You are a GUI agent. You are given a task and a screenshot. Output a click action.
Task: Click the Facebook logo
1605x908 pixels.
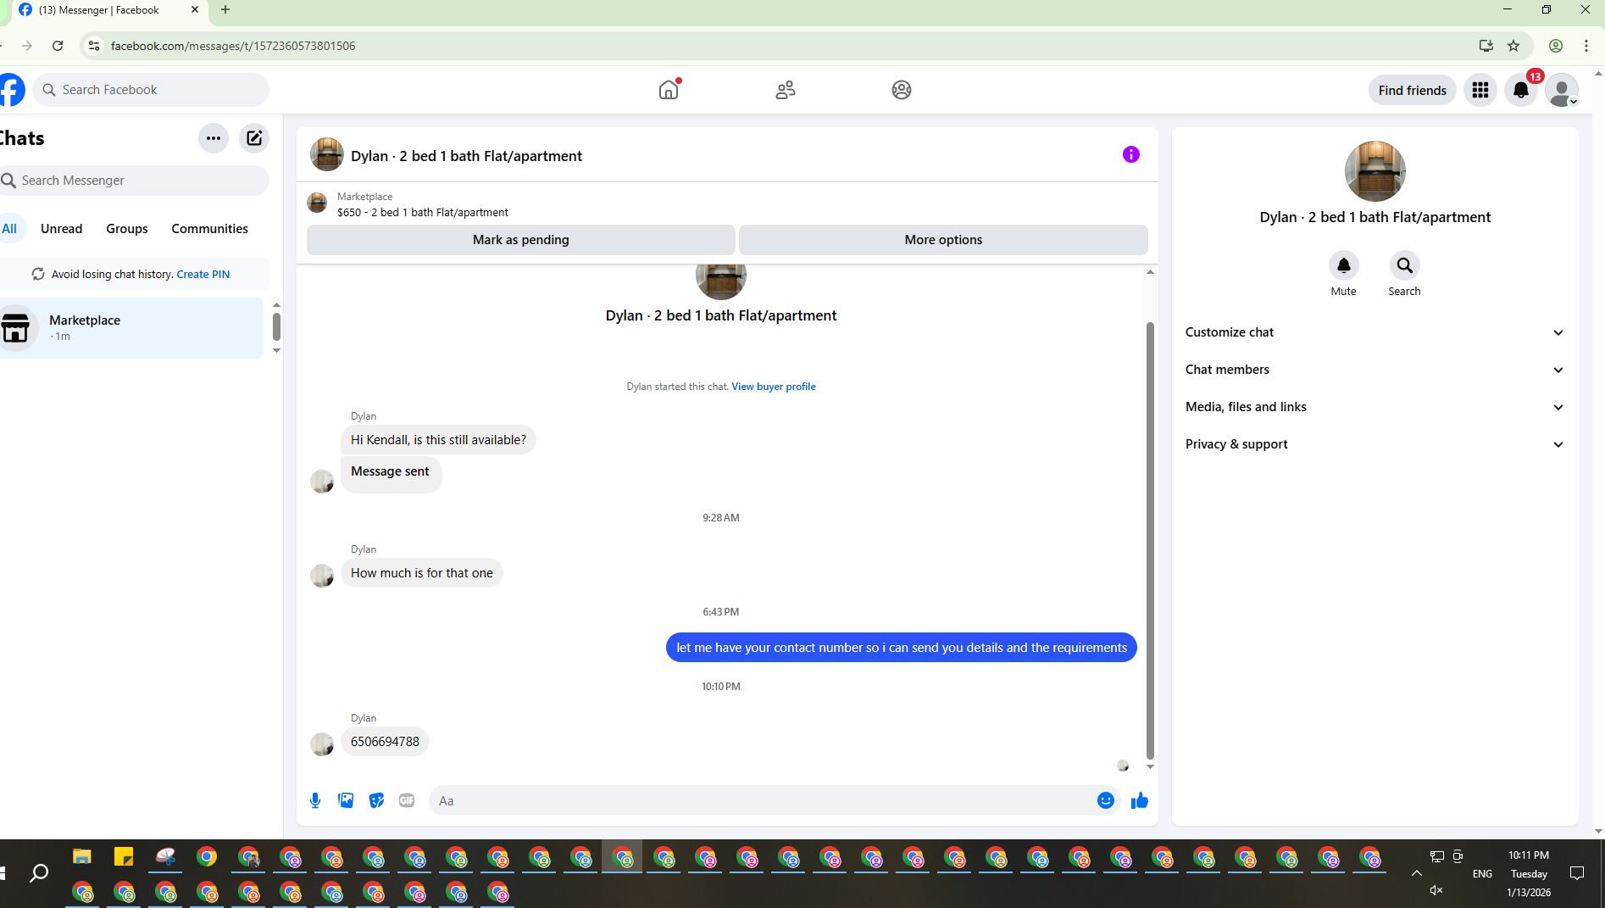[12, 90]
